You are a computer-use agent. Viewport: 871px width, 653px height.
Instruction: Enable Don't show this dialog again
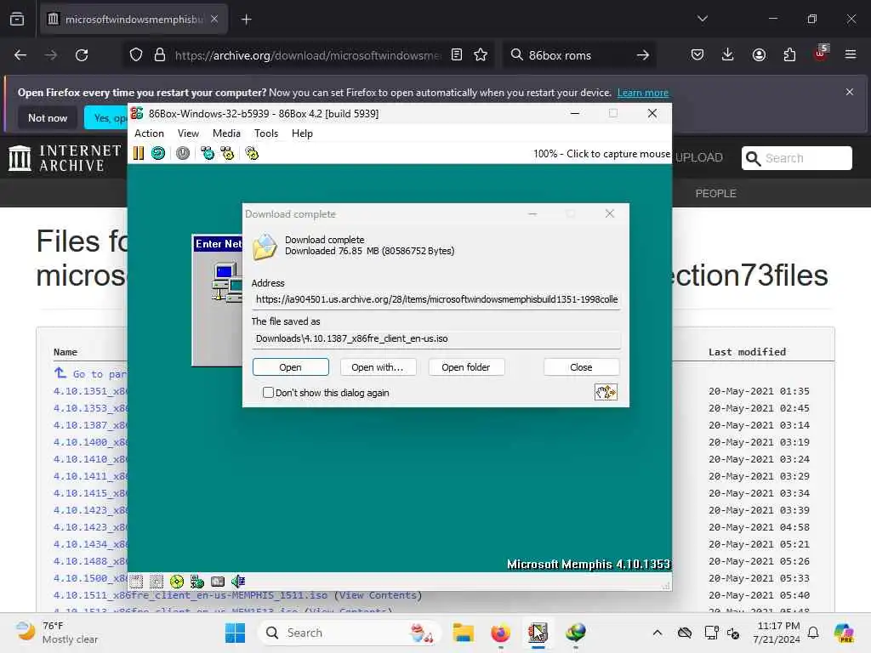[x=268, y=393]
